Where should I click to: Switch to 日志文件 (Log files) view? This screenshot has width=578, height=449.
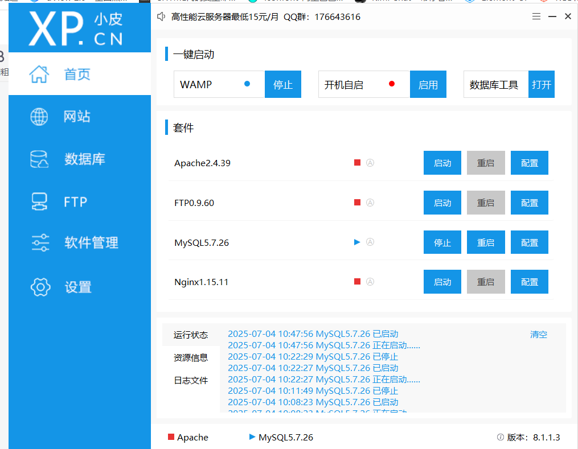click(191, 380)
